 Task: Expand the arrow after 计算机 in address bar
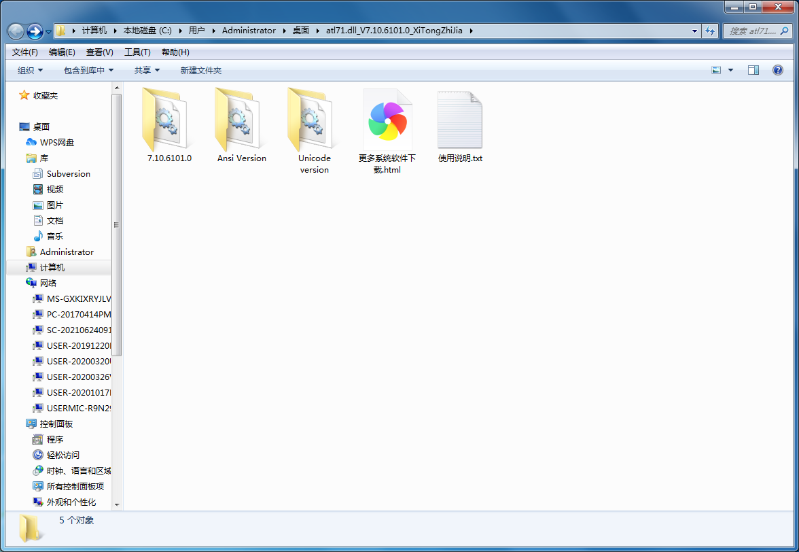pos(116,31)
